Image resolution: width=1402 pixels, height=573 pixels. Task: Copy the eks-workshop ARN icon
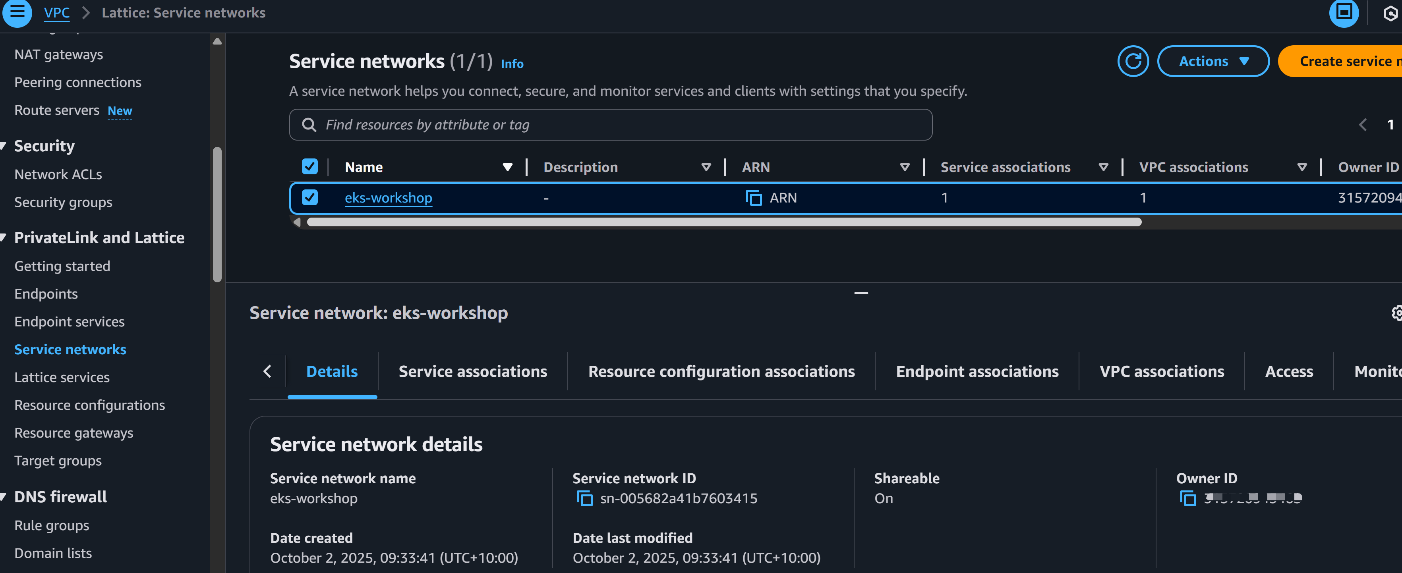coord(753,197)
